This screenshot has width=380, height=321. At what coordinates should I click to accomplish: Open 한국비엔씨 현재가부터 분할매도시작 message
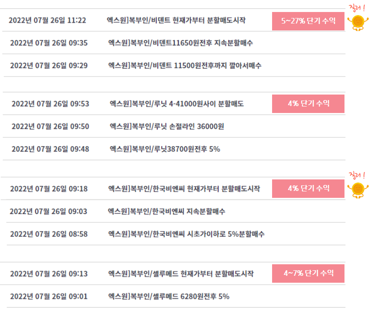click(x=184, y=189)
